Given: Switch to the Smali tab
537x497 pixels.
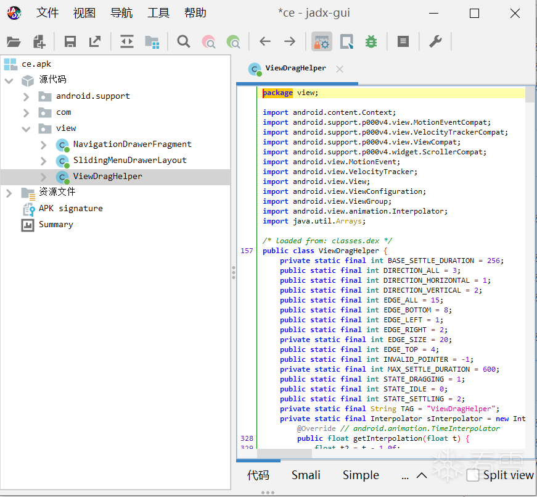Looking at the screenshot, I should [306, 475].
